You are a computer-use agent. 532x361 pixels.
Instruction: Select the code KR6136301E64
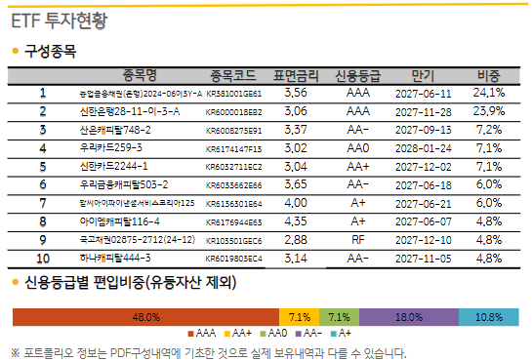point(233,204)
